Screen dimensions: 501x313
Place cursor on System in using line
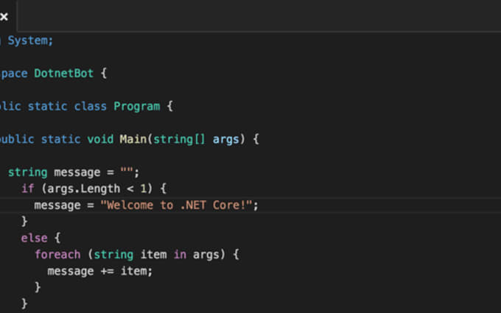coord(30,41)
